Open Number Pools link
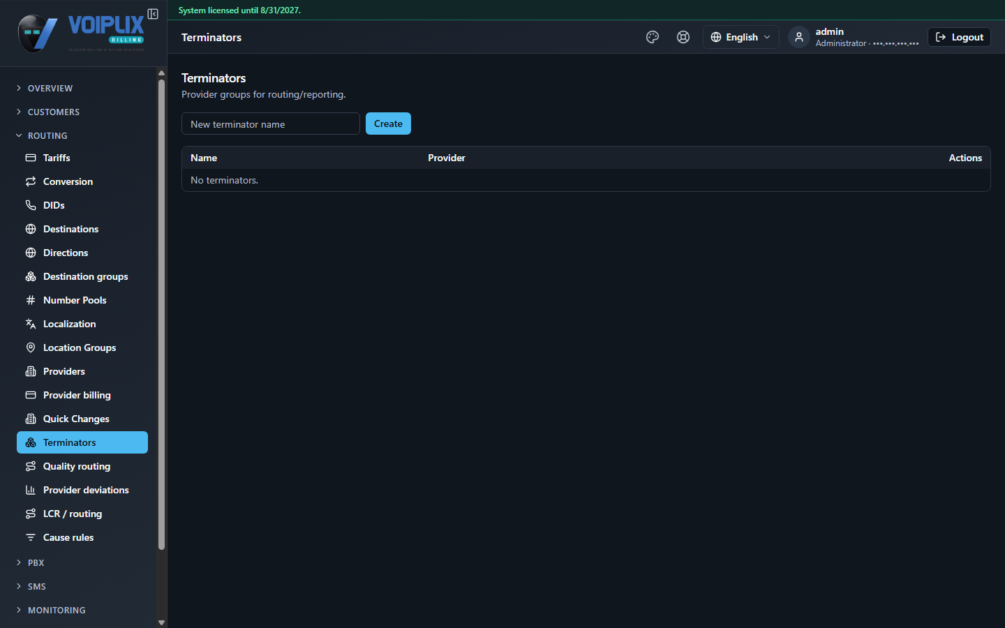 point(82,300)
